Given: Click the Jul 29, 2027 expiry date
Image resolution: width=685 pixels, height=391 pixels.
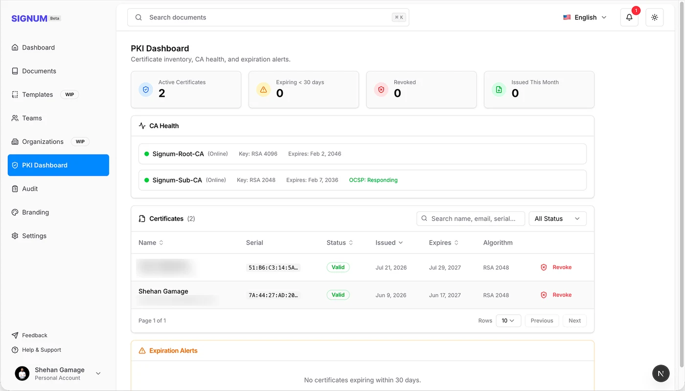Looking at the screenshot, I should pos(445,268).
